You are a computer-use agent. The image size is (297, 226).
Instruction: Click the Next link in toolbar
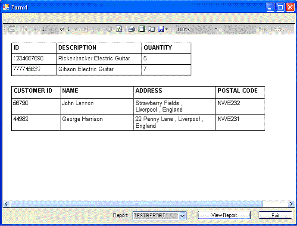(x=279, y=29)
